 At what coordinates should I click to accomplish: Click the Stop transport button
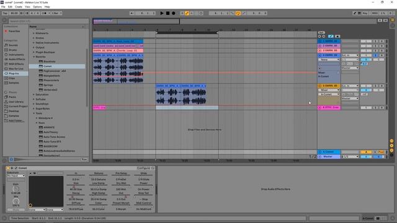tap(167, 13)
